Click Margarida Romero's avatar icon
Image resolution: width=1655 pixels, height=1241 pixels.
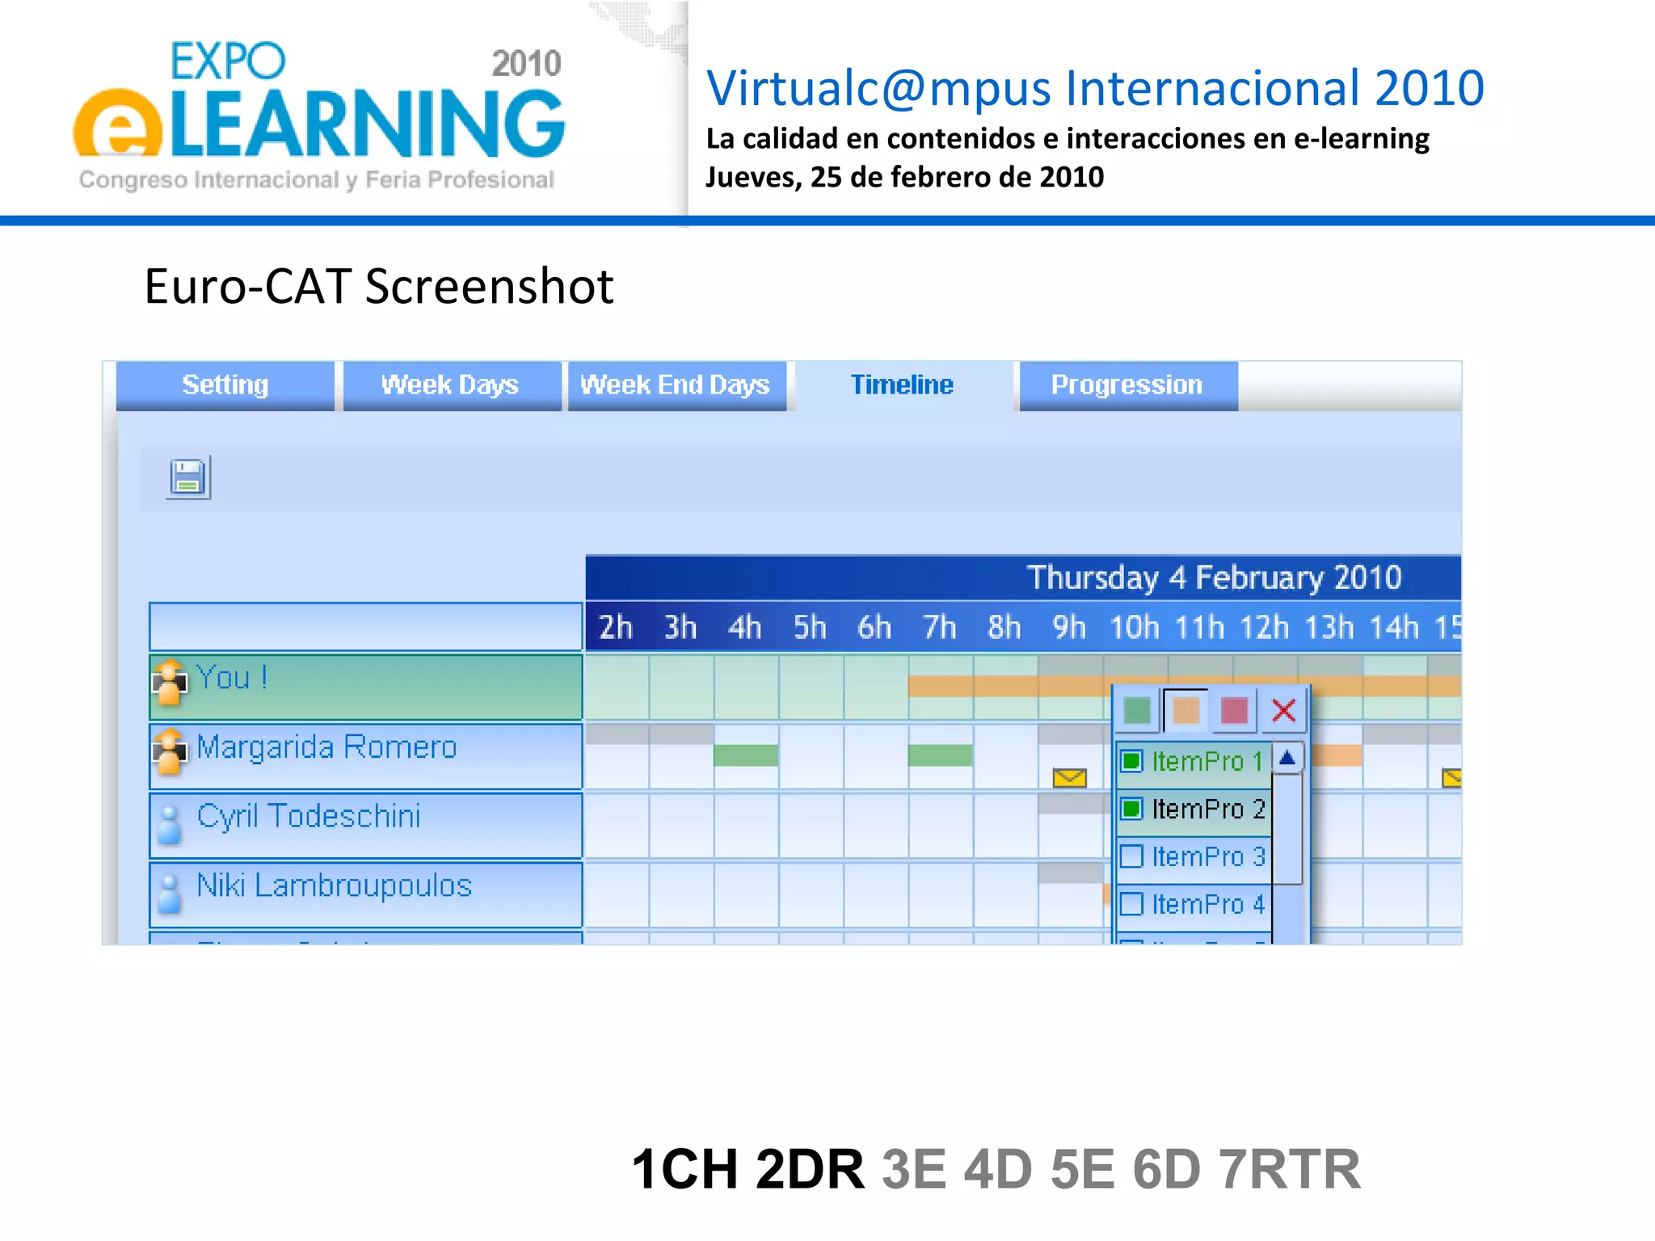(170, 752)
